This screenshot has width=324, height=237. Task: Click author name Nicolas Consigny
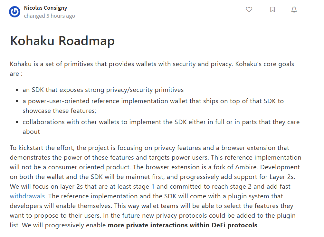(x=45, y=8)
